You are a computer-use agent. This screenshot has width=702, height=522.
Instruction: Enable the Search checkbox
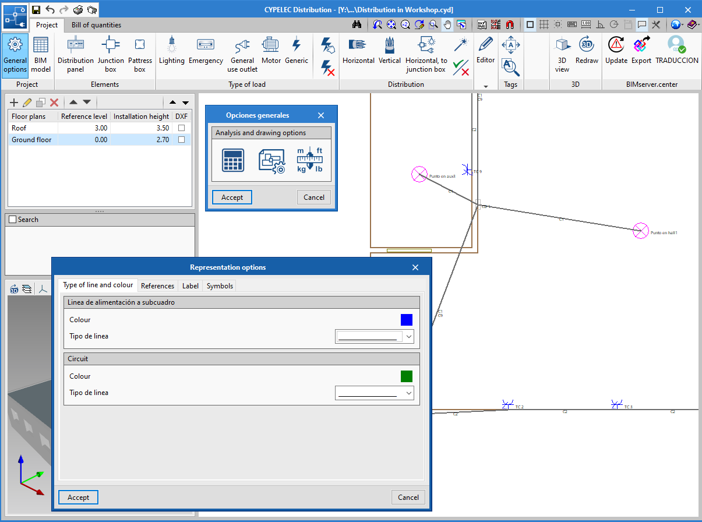click(x=13, y=220)
